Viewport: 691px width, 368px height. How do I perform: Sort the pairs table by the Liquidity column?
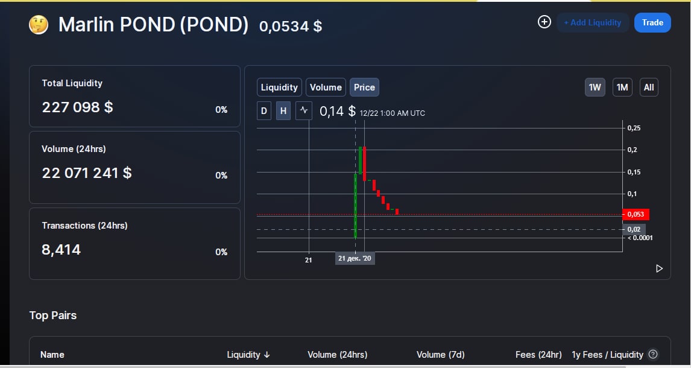coord(248,354)
